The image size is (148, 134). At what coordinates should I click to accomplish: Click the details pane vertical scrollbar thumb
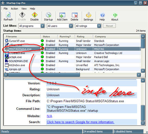click(x=143, y=113)
